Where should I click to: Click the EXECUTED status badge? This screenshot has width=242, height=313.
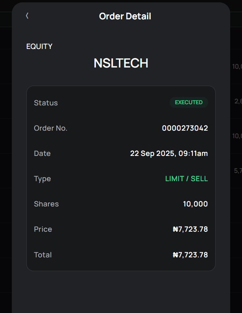188,103
